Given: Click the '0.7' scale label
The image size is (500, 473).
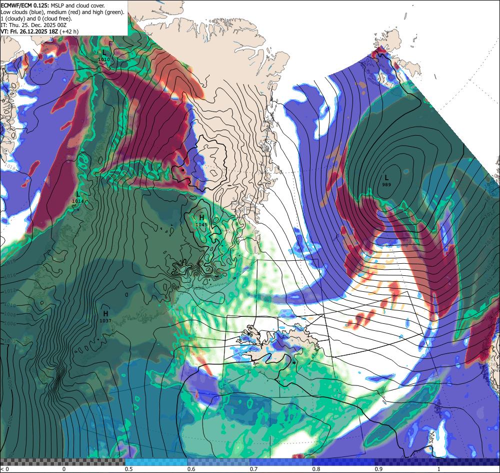Looking at the screenshot, I should pos(254,469).
